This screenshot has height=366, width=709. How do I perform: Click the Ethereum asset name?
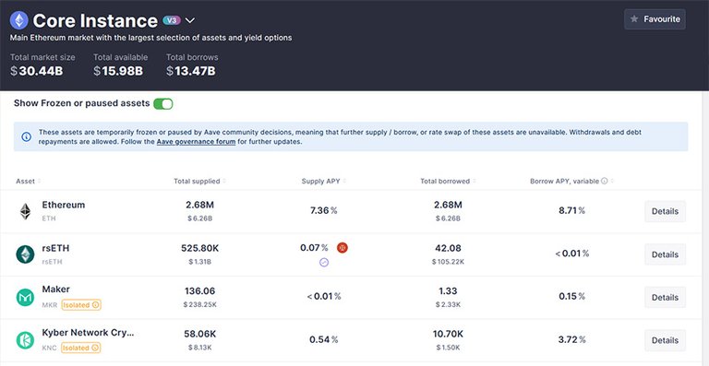[x=64, y=205]
